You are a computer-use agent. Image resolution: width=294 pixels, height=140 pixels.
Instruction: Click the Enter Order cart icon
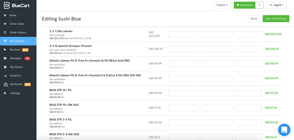5,24
